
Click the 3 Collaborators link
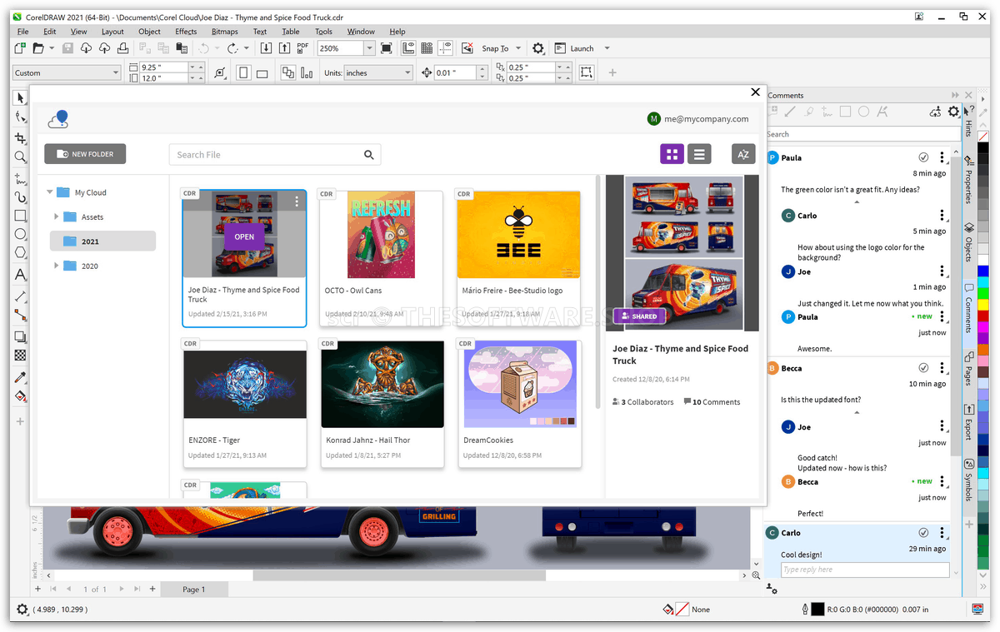[x=642, y=402]
